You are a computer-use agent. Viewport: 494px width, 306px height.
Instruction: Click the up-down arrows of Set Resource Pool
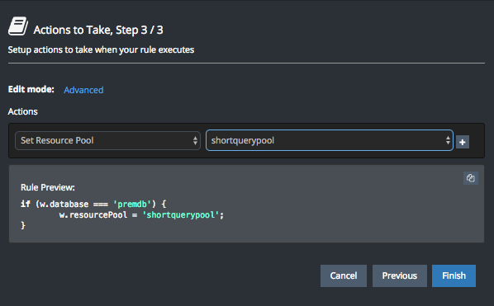(195, 140)
